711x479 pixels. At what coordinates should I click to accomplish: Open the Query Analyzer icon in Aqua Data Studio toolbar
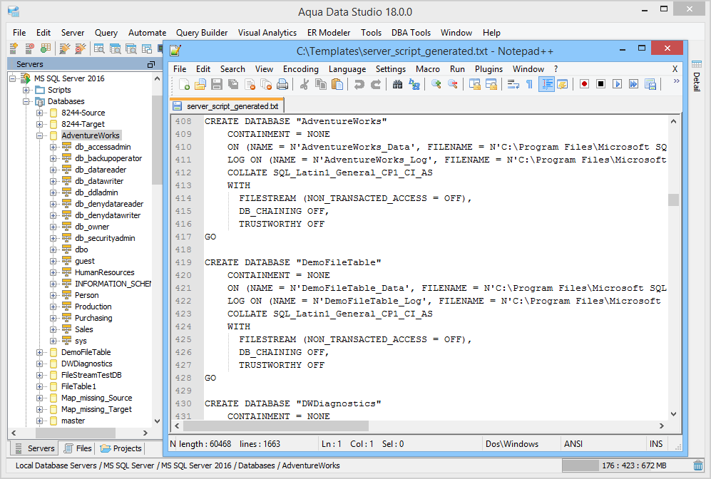point(99,48)
